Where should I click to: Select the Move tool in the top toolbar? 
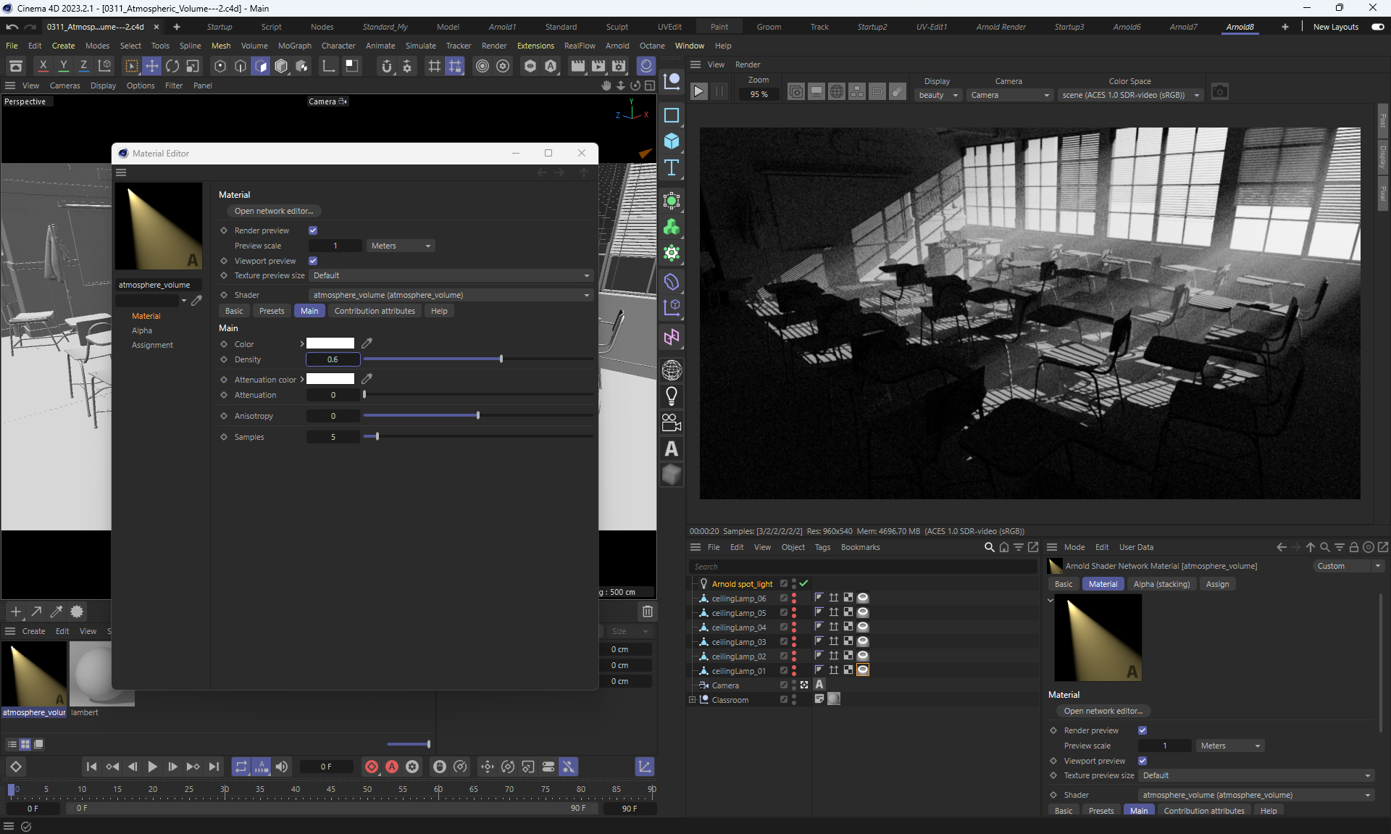pyautogui.click(x=151, y=66)
